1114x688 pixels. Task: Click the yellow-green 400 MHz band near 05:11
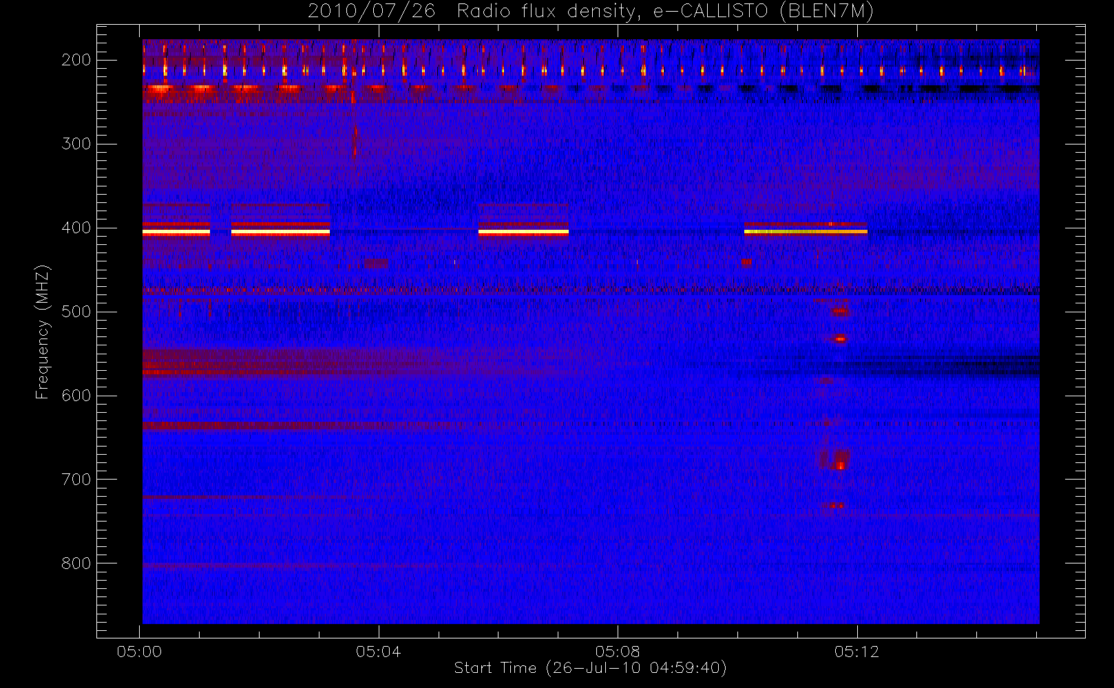click(806, 232)
